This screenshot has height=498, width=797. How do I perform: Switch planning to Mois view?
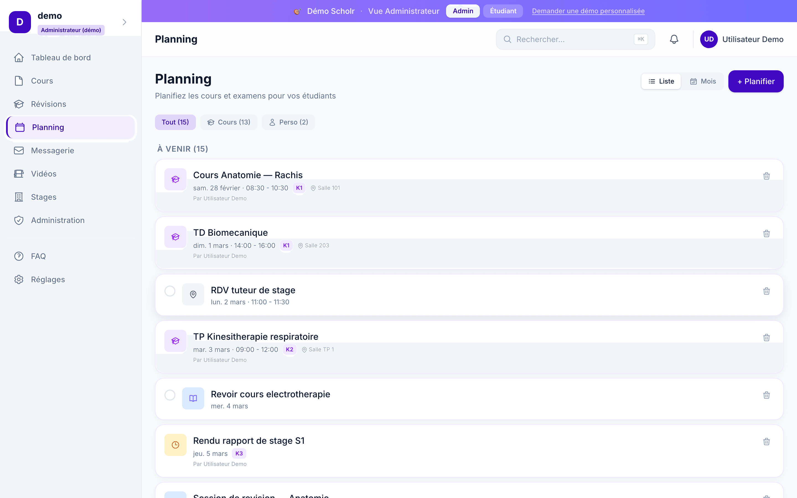coord(703,81)
